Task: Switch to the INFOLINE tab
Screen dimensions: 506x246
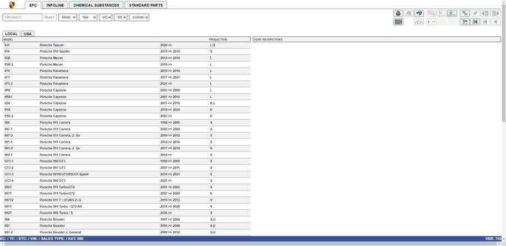Action: (x=55, y=5)
